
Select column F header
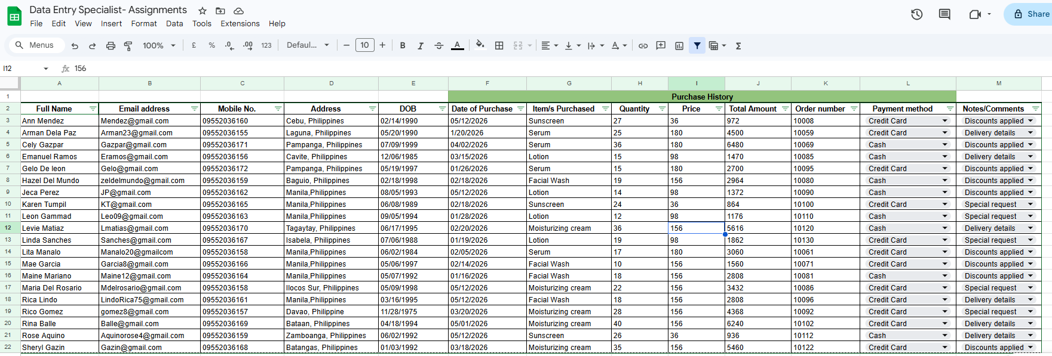coord(487,83)
